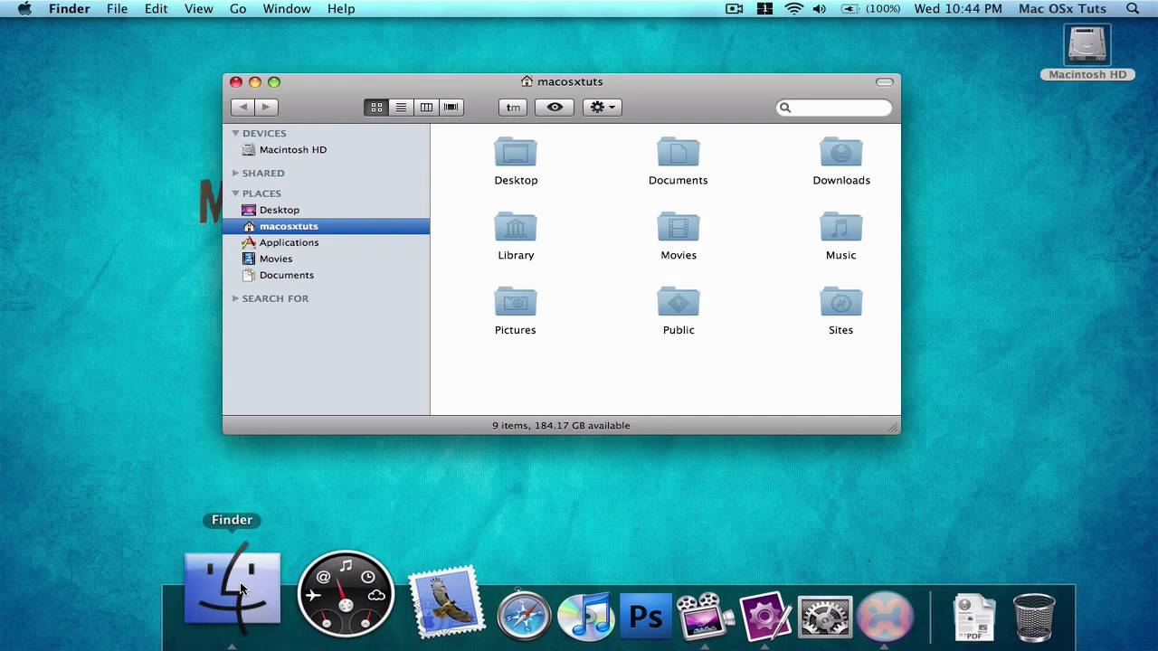This screenshot has height=651, width=1158.
Task: Open the Pictures folder icon
Action: point(516,303)
